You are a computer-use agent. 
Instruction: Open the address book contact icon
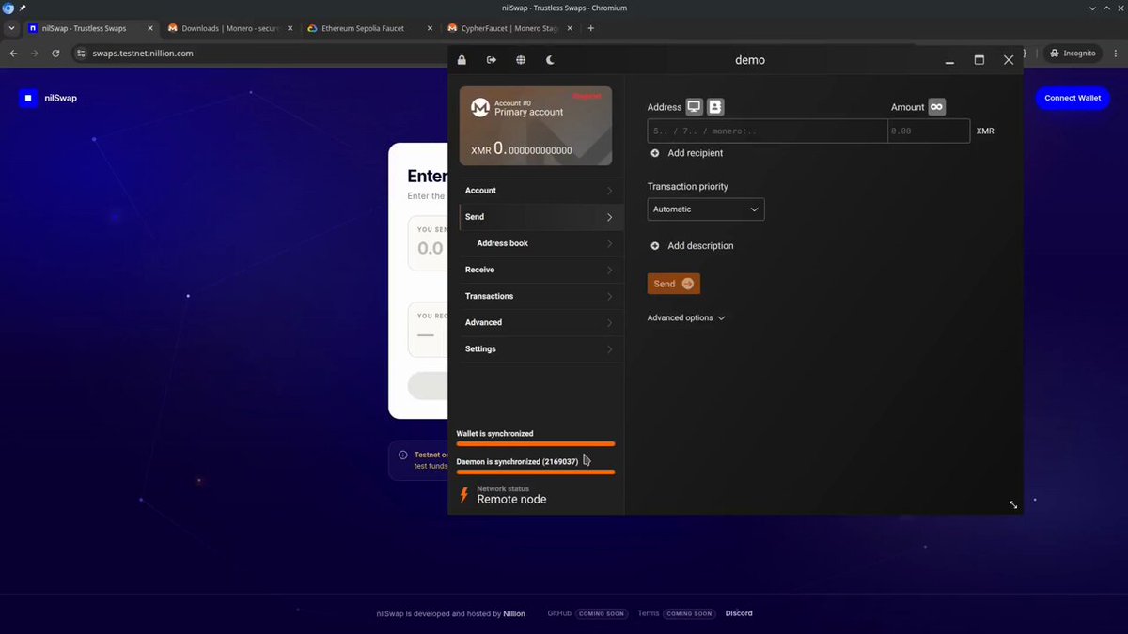click(x=715, y=107)
